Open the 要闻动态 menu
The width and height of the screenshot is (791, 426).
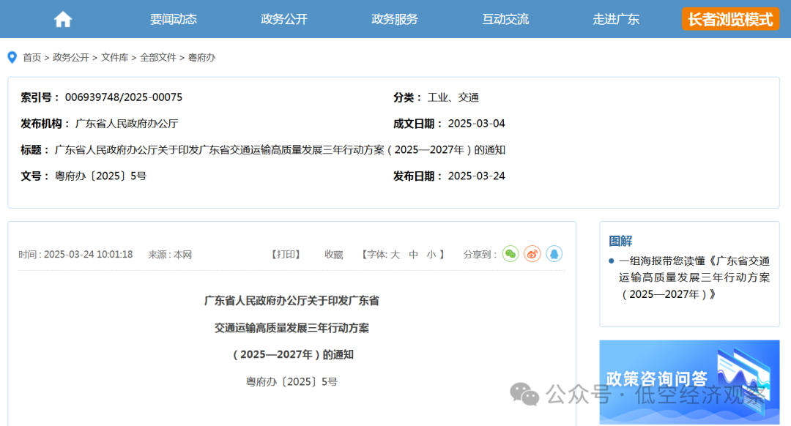pyautogui.click(x=173, y=18)
